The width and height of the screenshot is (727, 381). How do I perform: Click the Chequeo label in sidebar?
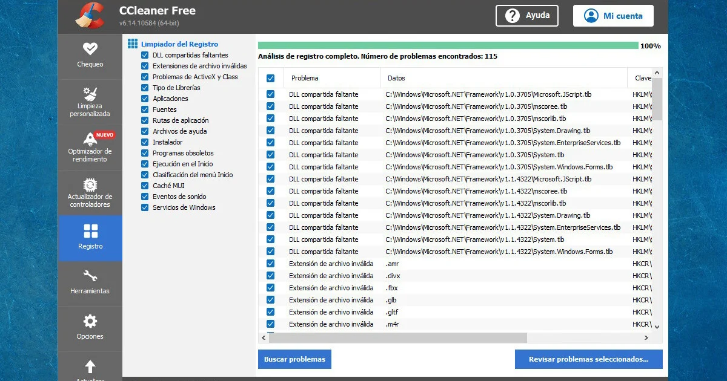point(90,64)
